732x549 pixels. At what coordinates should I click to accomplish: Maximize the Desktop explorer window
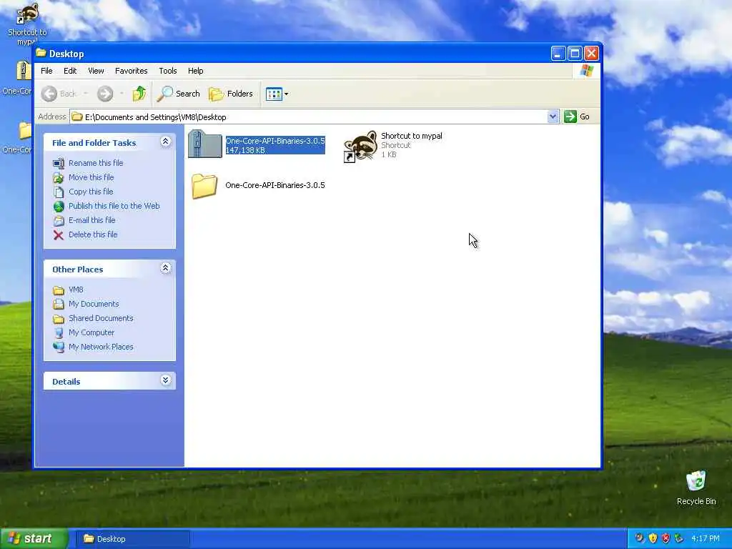(575, 54)
